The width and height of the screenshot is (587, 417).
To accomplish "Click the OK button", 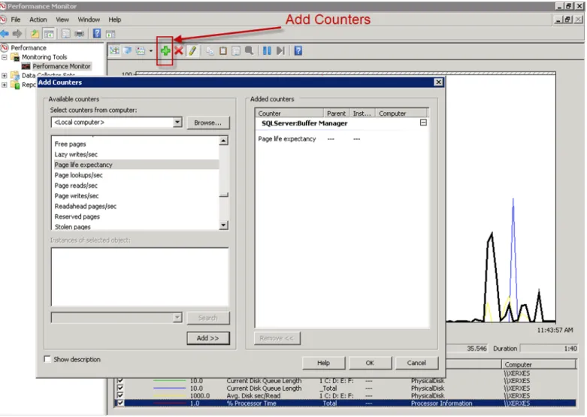I will click(x=370, y=363).
